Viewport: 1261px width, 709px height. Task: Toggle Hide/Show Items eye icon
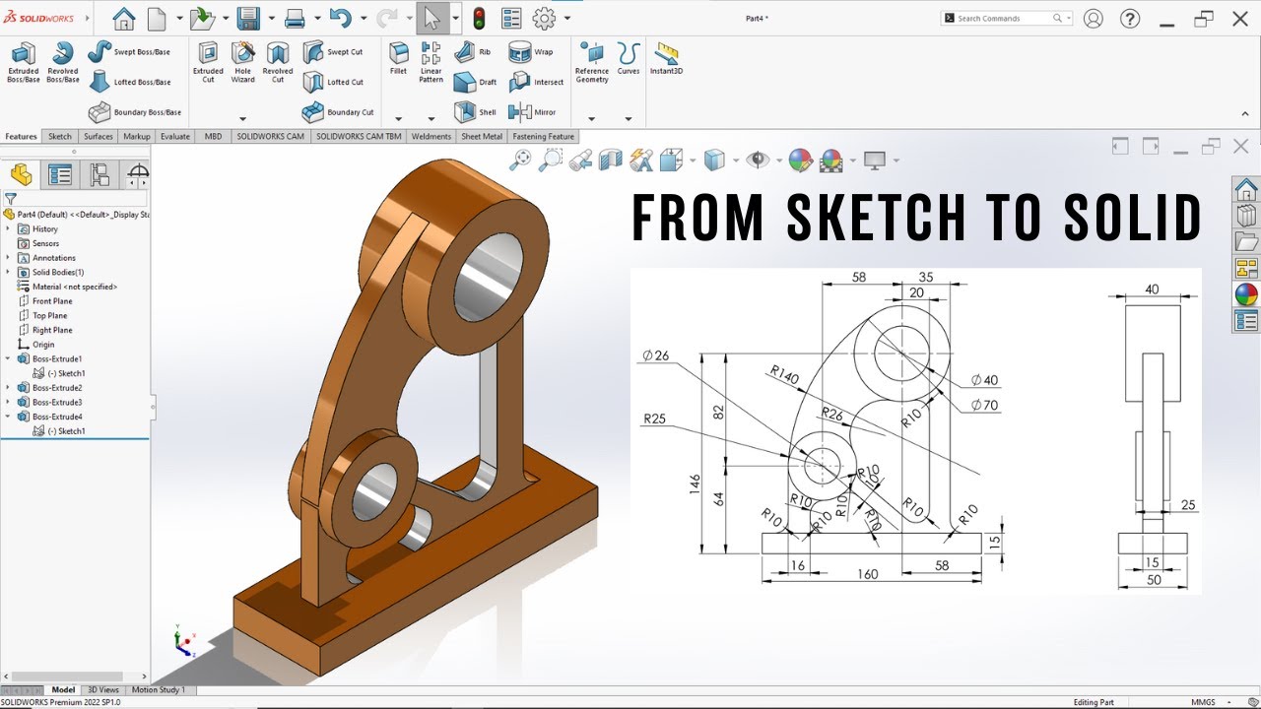pyautogui.click(x=757, y=159)
